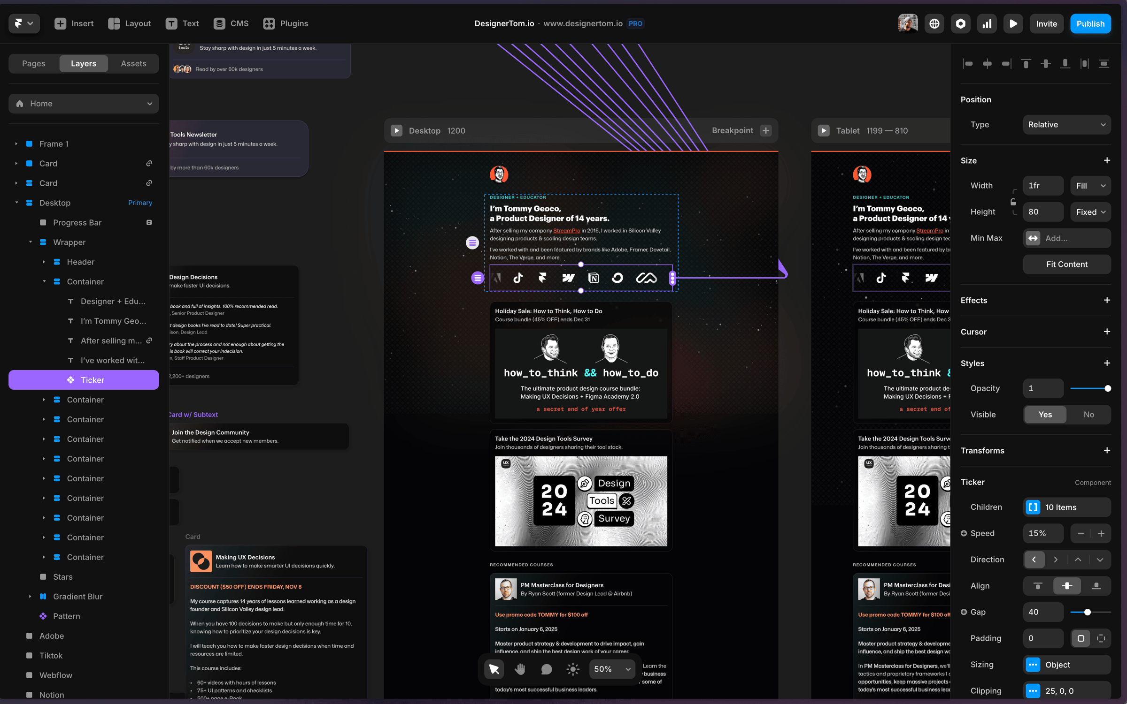Screen dimensions: 1127x704
Task: Collapse the Wrapper layer
Action: click(x=30, y=242)
